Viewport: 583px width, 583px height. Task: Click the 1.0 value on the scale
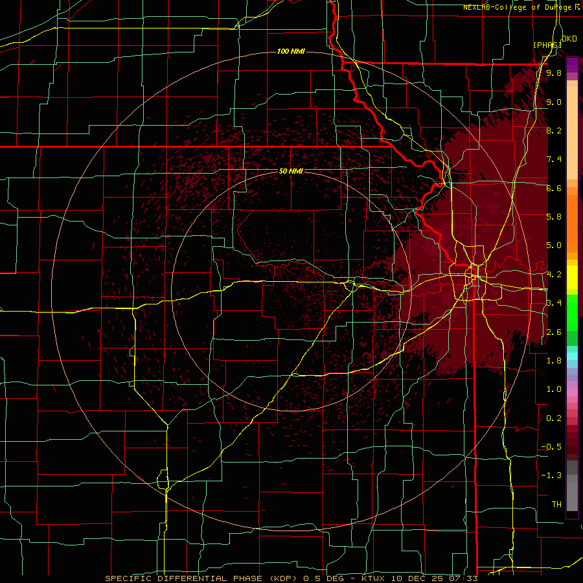[x=554, y=389]
